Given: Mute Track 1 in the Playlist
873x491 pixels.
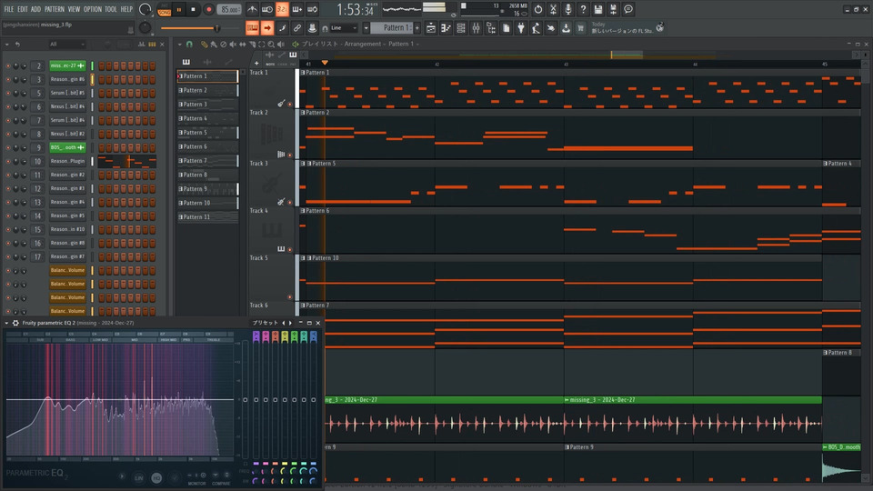Looking at the screenshot, I should 289,104.
